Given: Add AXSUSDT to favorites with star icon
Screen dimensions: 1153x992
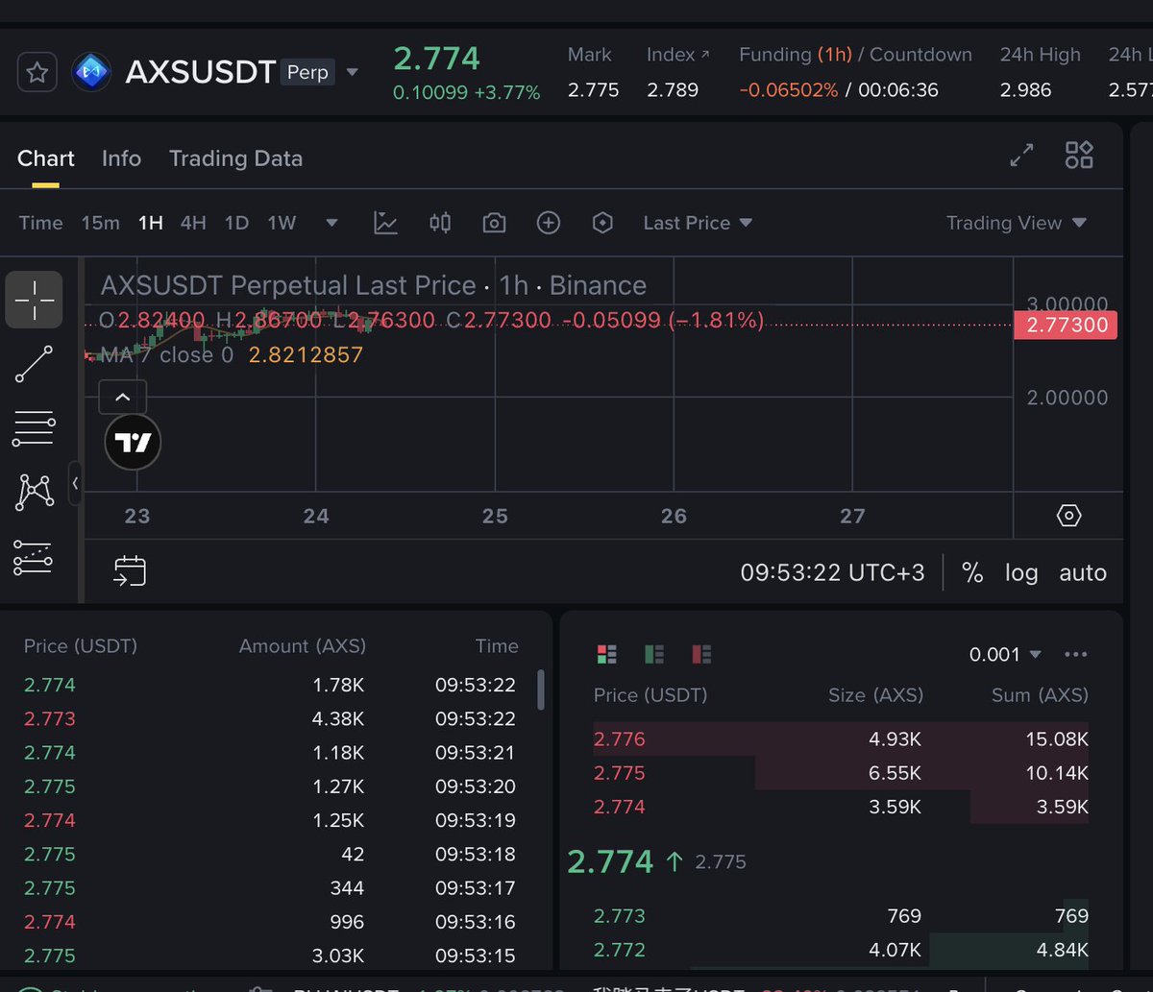Looking at the screenshot, I should [x=37, y=73].
